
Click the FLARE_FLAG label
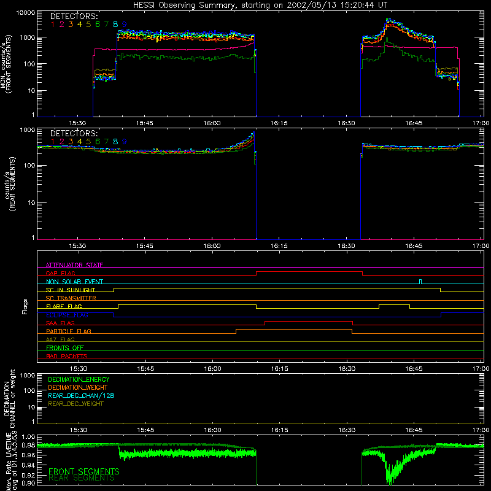[x=64, y=306]
